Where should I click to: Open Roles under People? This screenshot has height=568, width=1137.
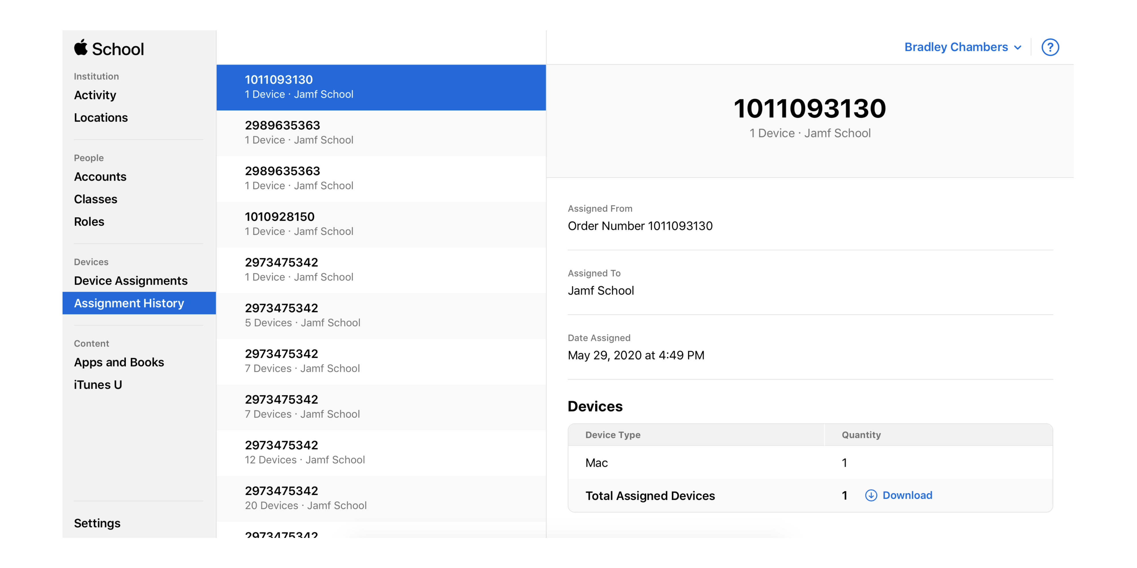(89, 222)
